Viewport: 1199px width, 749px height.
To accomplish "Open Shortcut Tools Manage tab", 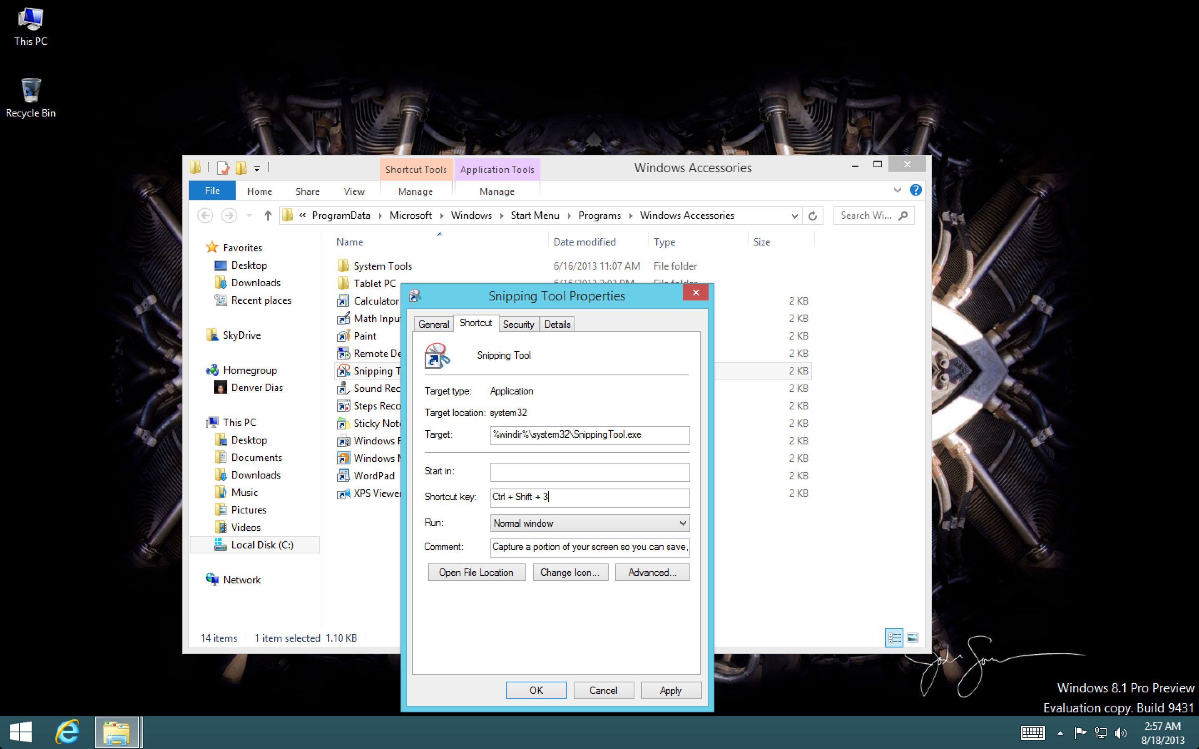I will pos(415,191).
